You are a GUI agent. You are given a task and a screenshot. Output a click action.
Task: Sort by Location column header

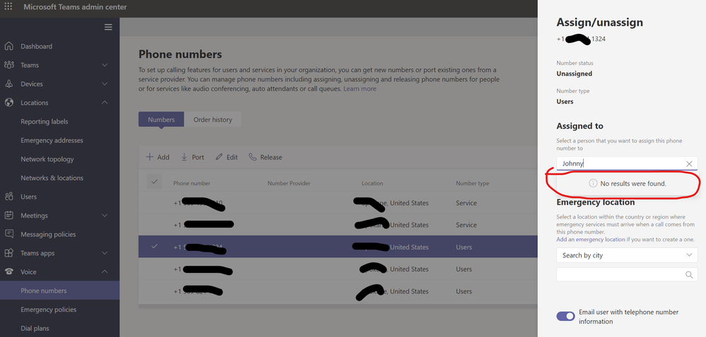tap(372, 183)
